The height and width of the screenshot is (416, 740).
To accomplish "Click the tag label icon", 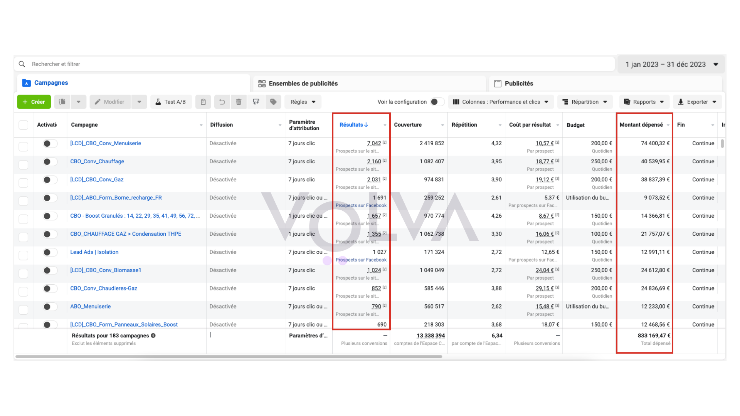I will (x=273, y=102).
